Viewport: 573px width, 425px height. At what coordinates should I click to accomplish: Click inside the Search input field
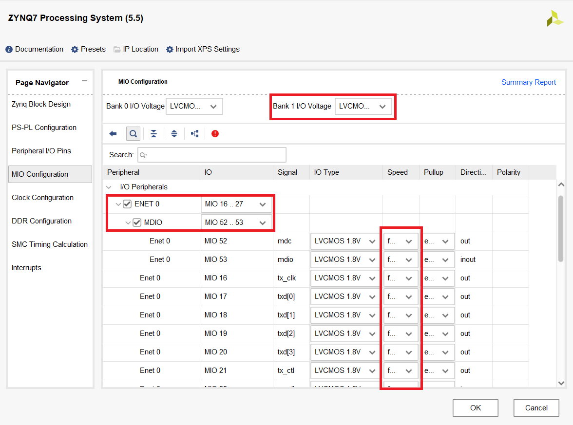211,155
